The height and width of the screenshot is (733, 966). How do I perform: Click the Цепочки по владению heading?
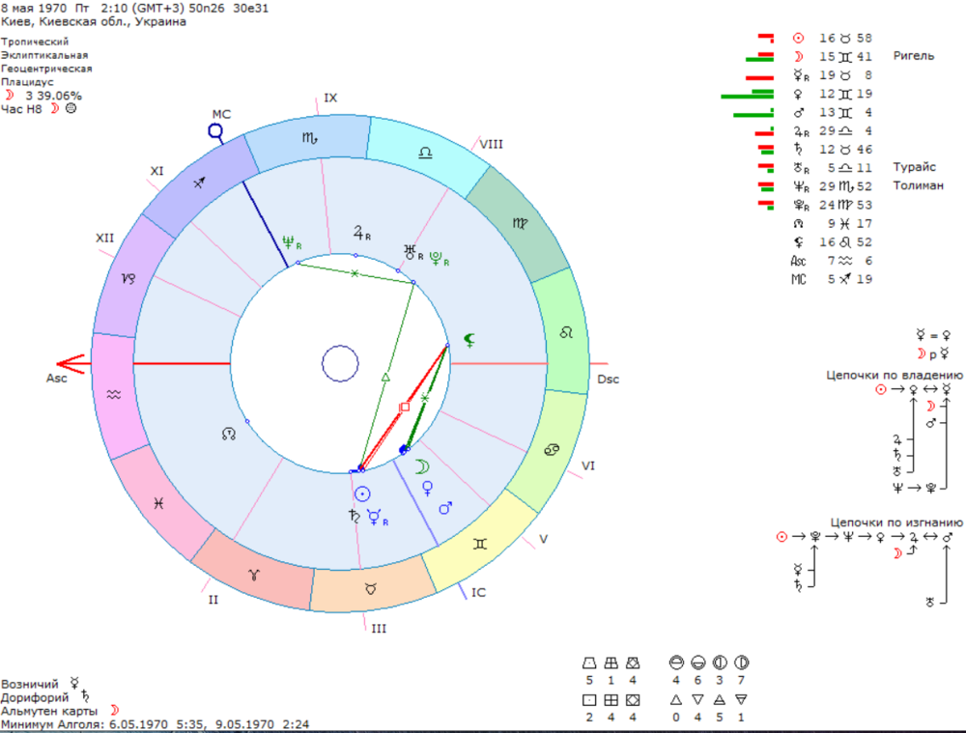click(x=894, y=375)
